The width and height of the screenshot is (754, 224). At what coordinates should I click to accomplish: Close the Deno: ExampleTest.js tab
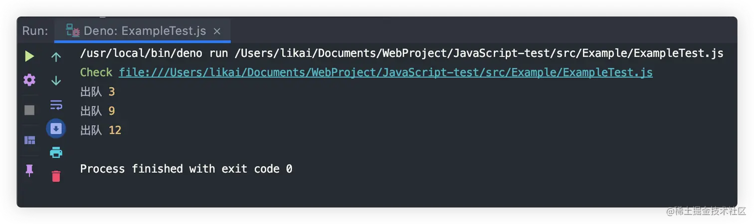(217, 31)
